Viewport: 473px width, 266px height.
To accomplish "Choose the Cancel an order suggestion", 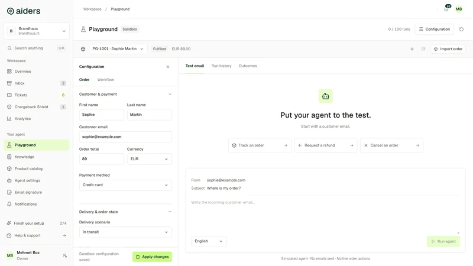I will 391,145.
